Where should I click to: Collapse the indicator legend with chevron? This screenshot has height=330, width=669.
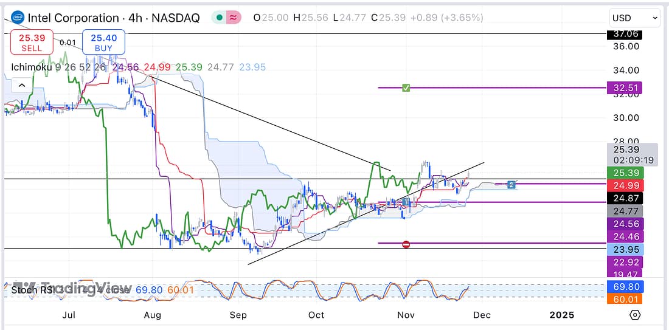21,86
